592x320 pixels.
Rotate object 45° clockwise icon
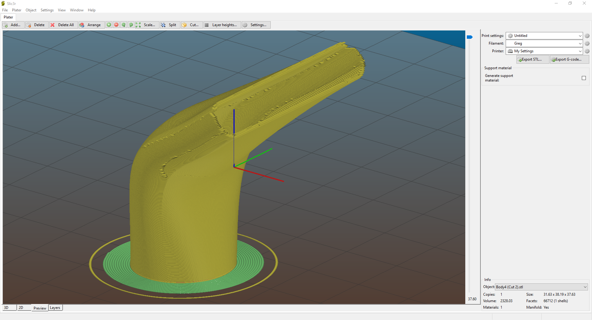131,25
